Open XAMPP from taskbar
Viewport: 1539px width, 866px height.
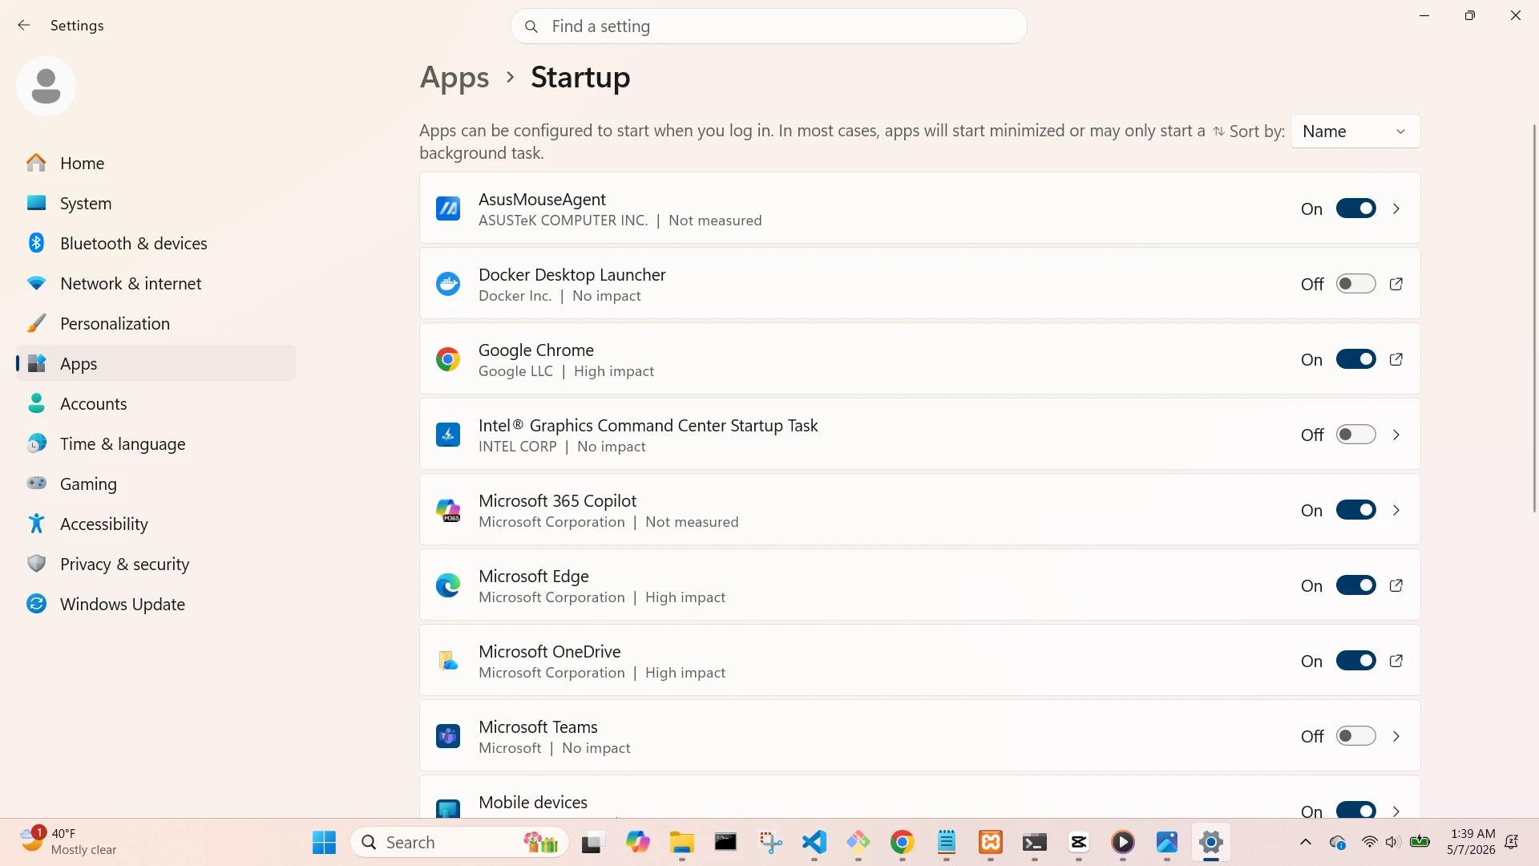(991, 842)
